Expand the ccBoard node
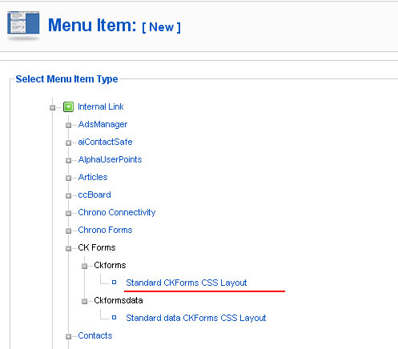 coord(68,195)
